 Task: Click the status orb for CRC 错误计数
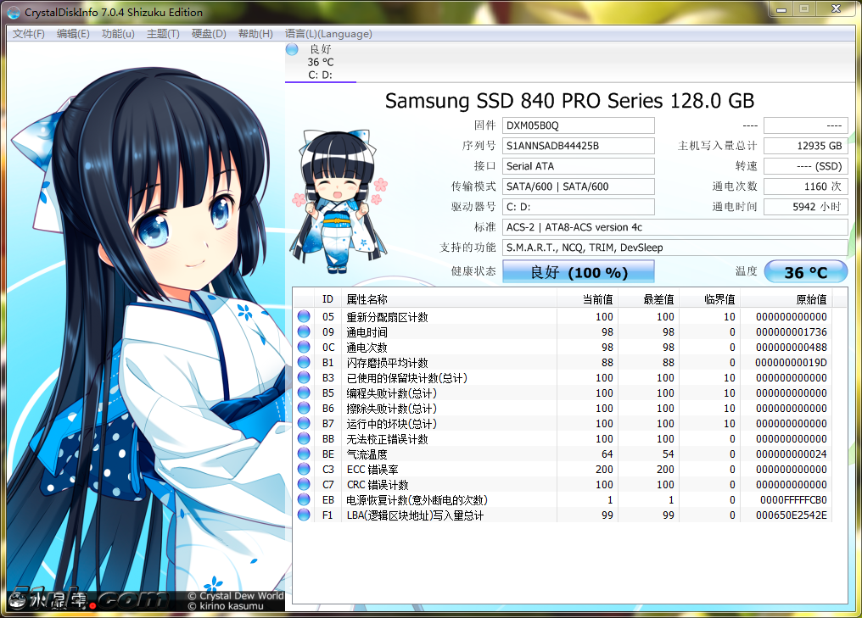[x=304, y=485]
